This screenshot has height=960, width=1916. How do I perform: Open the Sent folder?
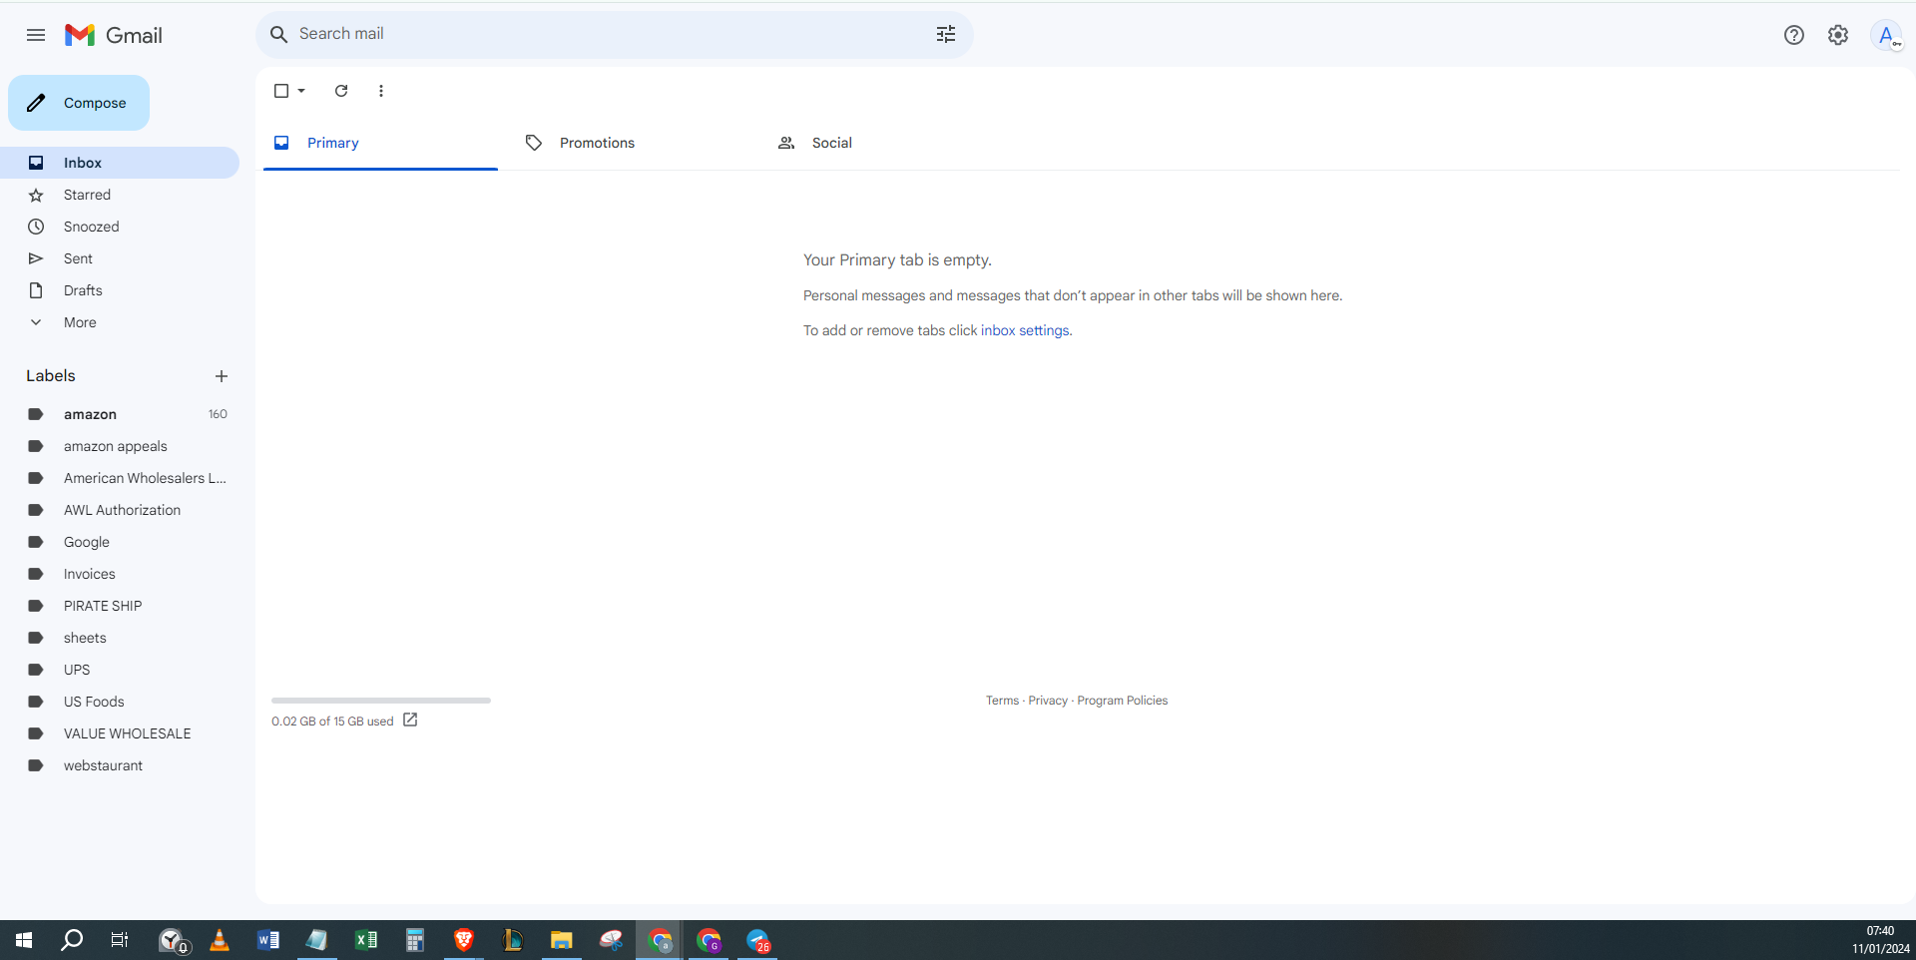tap(120, 258)
